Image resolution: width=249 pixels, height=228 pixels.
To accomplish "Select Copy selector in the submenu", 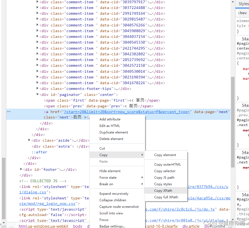I will coord(165,171).
